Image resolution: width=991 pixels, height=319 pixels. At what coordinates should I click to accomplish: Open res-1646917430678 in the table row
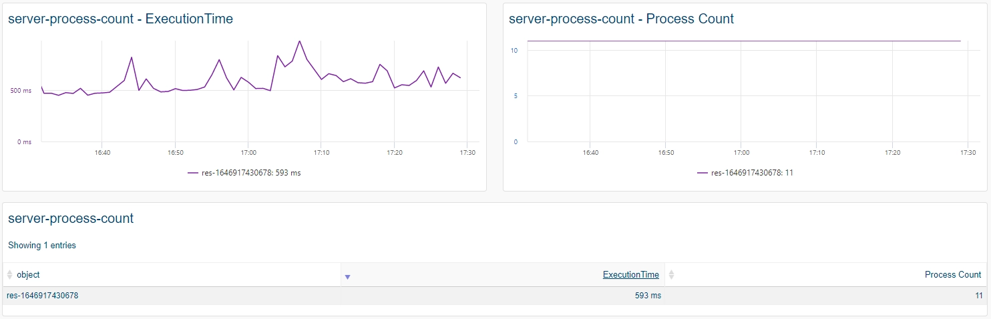click(42, 296)
